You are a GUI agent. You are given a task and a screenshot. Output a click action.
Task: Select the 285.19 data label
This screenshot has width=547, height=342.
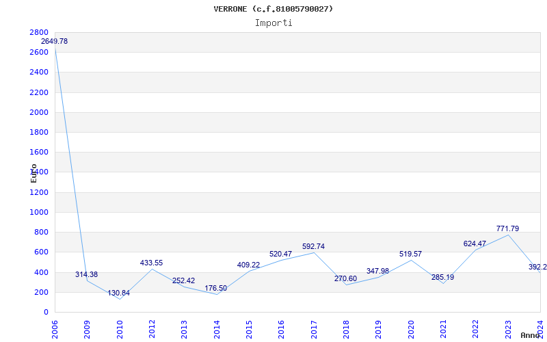tap(442, 278)
